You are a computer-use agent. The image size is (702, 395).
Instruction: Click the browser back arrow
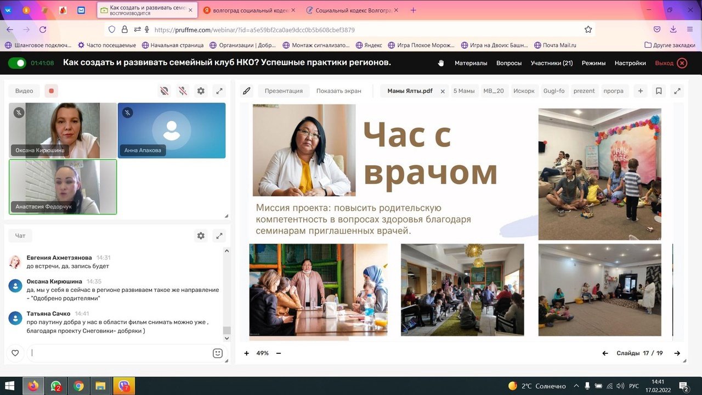(x=10, y=30)
